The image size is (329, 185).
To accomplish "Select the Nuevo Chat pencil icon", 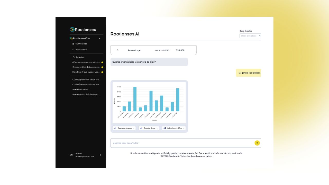I will click(x=73, y=44).
